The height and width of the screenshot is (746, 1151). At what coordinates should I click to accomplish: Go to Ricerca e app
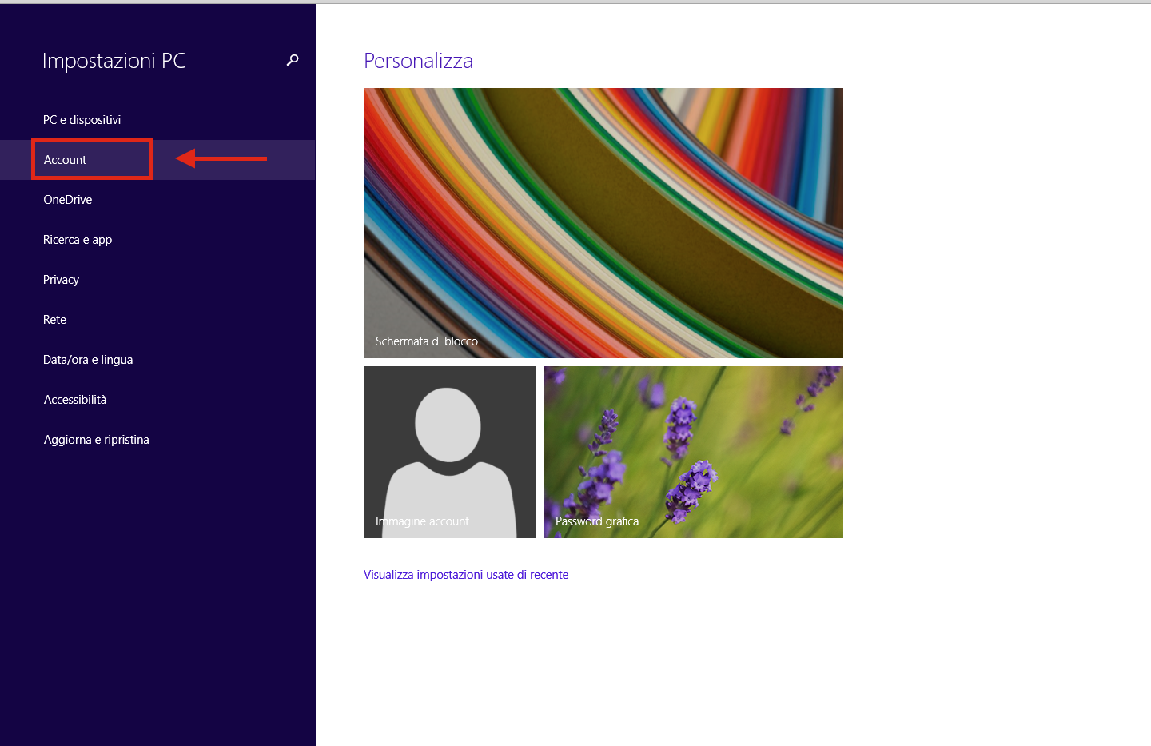157,240
